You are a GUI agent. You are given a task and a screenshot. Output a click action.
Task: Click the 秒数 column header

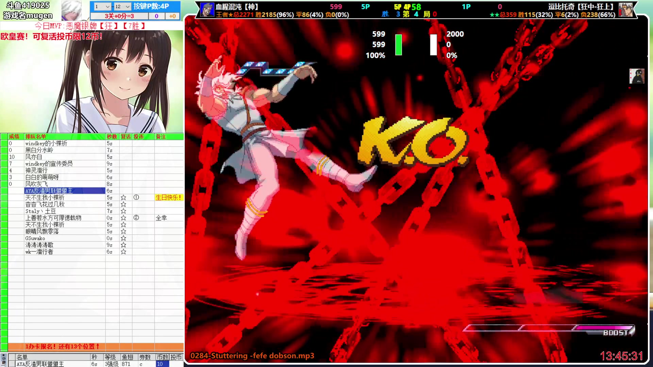(x=112, y=137)
